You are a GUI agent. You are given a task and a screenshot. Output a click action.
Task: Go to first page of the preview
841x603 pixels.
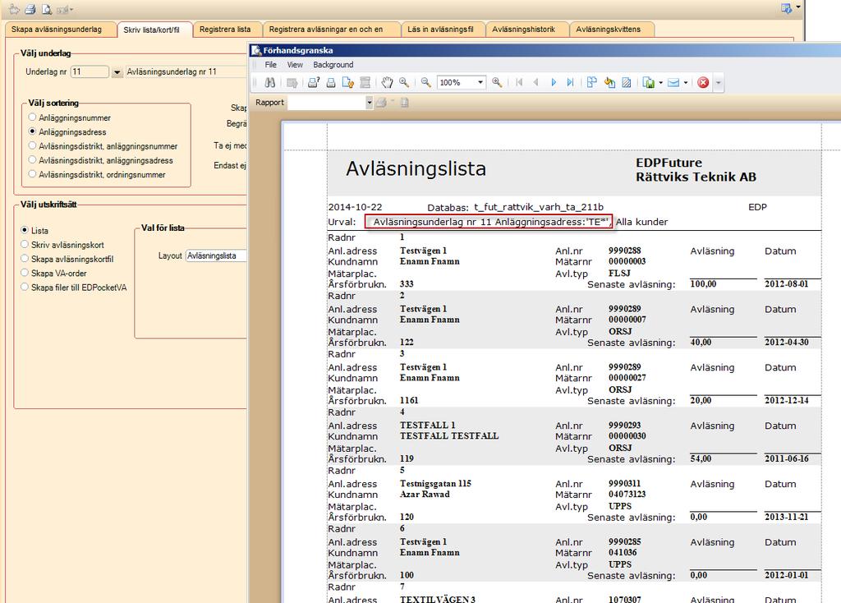coord(519,83)
